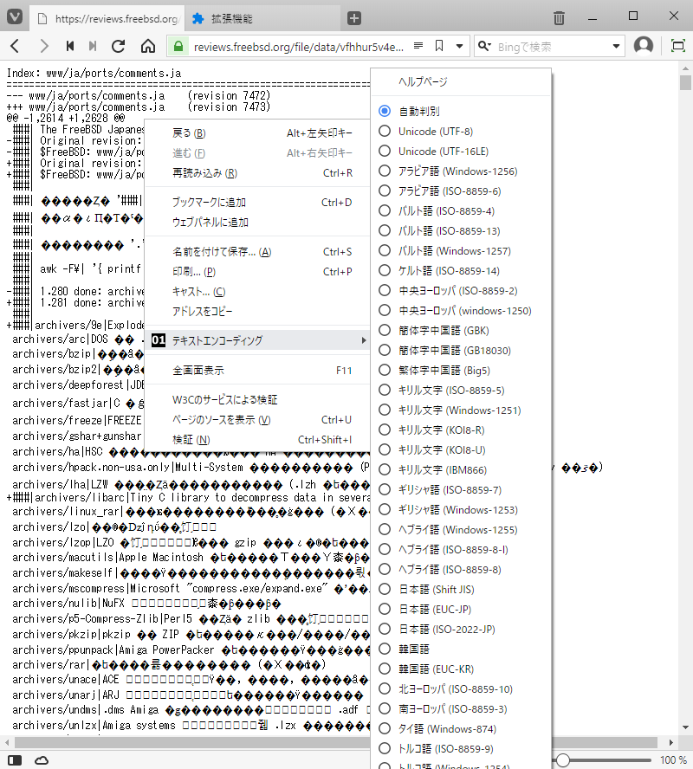Open ヘルプページ in the encoding submenu
This screenshot has width=693, height=769.
point(461,82)
